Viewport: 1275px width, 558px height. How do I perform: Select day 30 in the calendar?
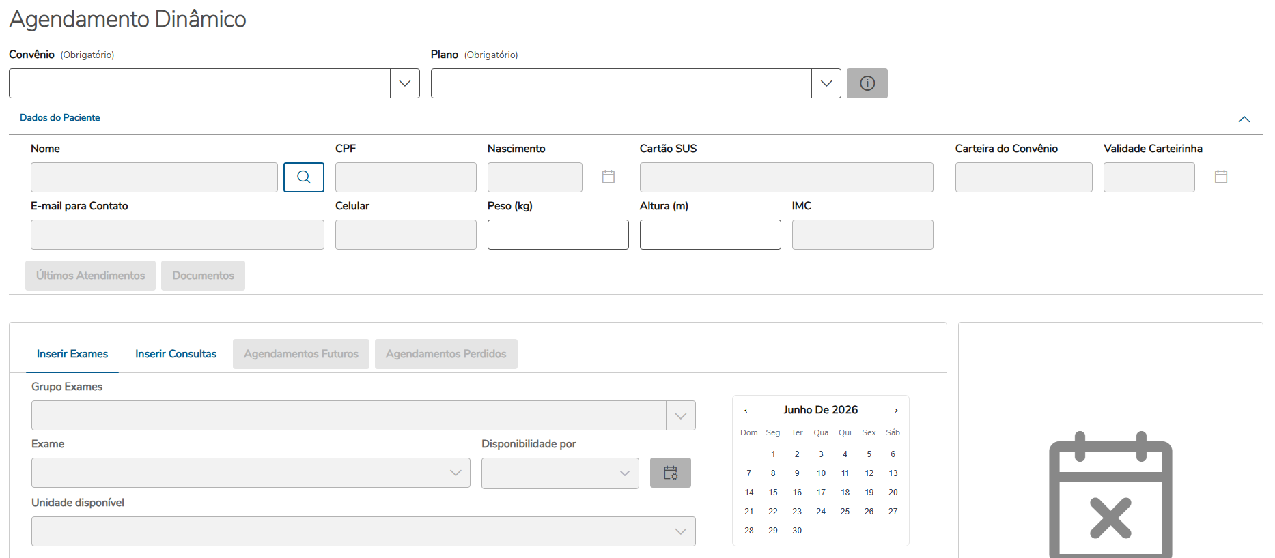click(797, 531)
